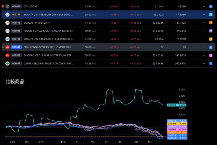The image size is (217, 145).
Task: Click the SinoPac logo on the 00856B row
Action: click(x=7, y=55)
